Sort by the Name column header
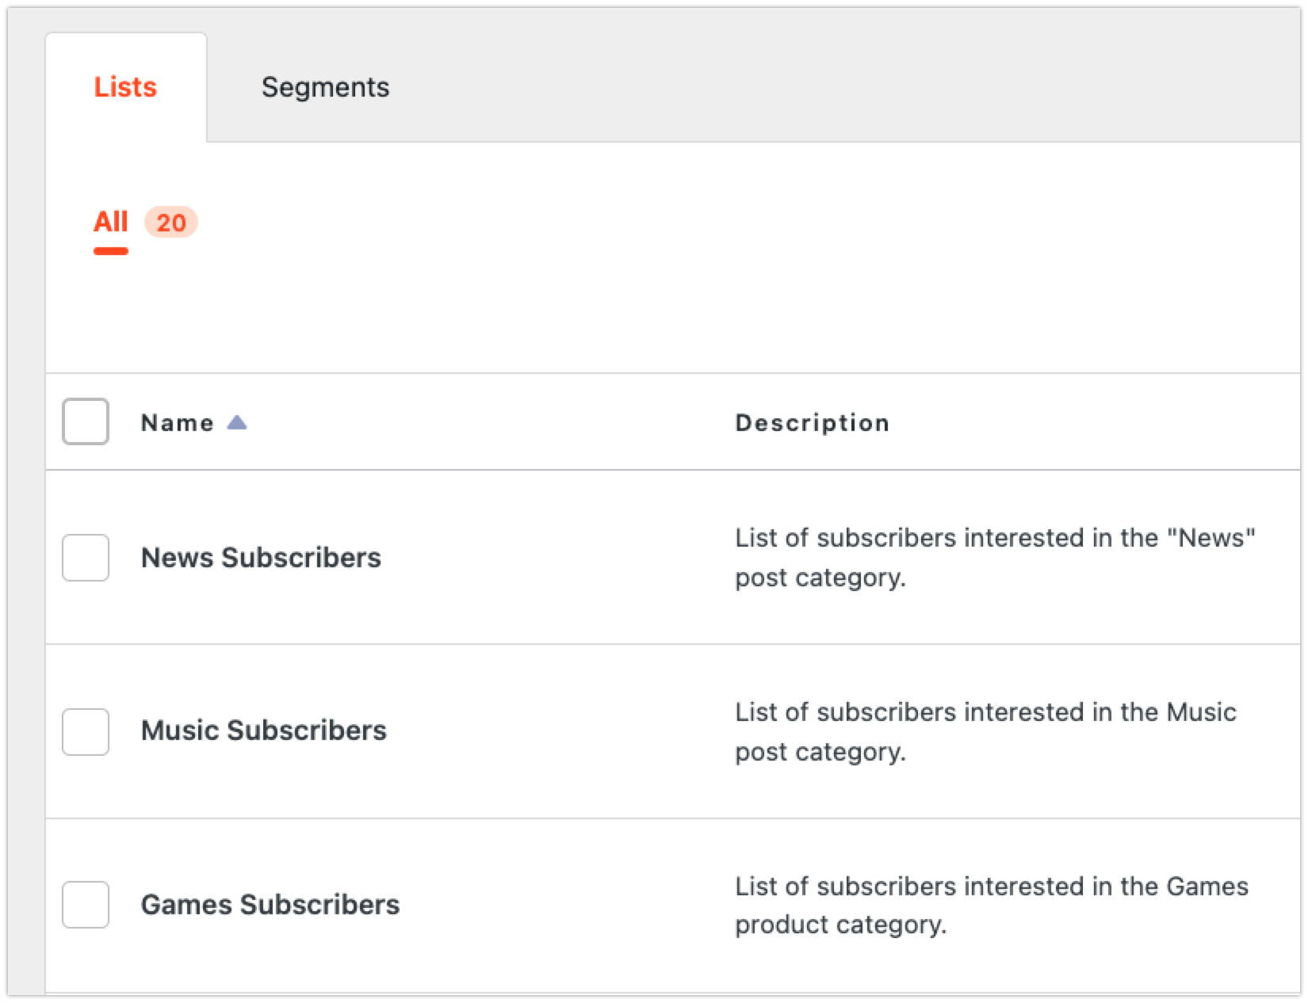 (x=177, y=423)
